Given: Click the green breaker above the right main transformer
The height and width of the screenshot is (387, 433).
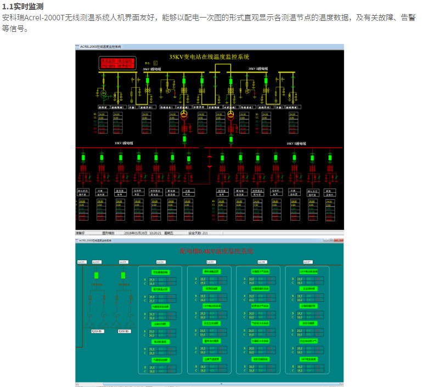Looking at the screenshot, I should click(230, 81).
